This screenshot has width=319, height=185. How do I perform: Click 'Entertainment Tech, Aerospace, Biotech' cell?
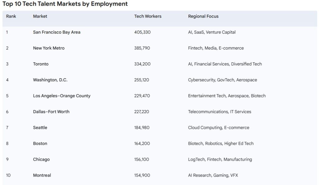pos(227,96)
